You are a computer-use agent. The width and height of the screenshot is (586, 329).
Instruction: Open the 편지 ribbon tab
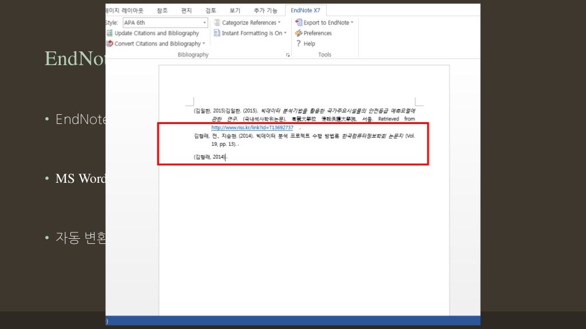(x=187, y=10)
